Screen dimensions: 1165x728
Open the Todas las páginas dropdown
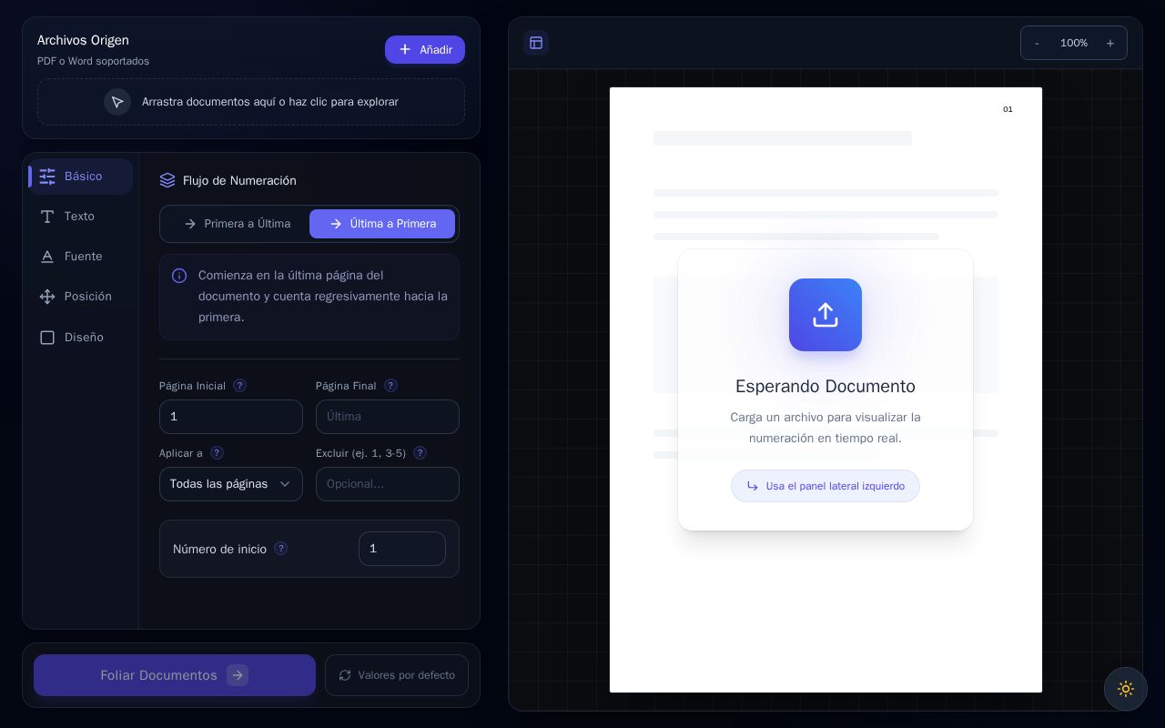click(x=231, y=484)
